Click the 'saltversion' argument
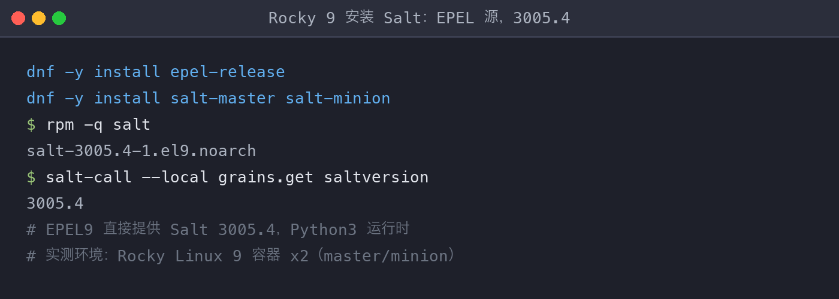 pyautogui.click(x=376, y=177)
